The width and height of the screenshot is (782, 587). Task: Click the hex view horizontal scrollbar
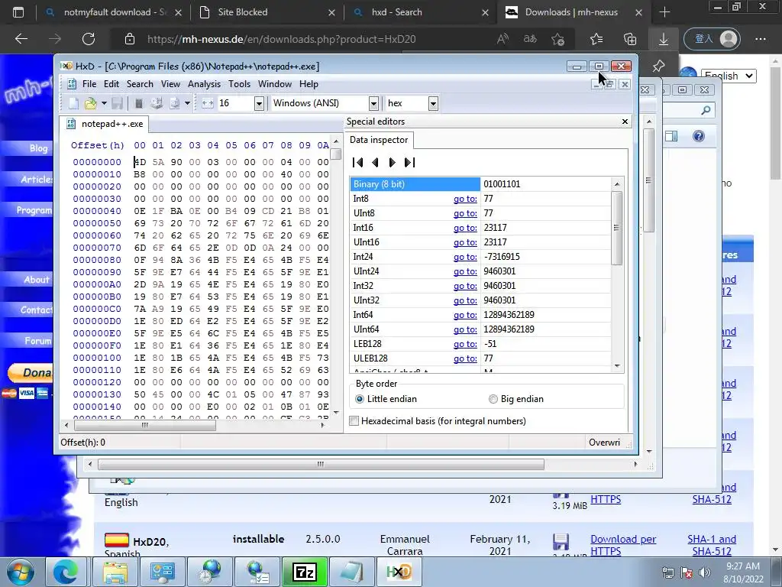(x=144, y=425)
